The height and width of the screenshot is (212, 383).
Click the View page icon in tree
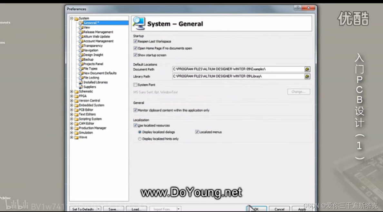coord(81,28)
